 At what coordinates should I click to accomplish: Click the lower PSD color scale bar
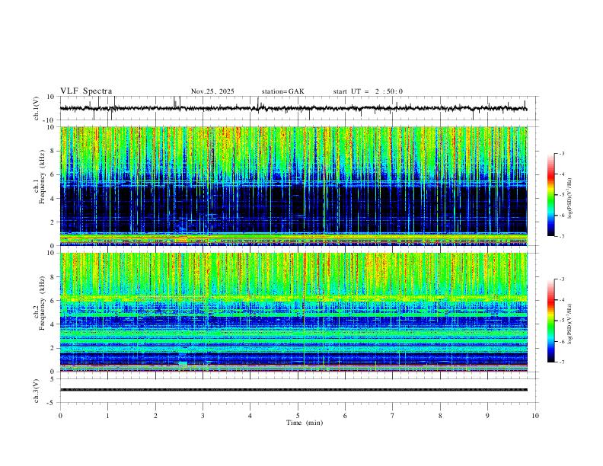550,321
